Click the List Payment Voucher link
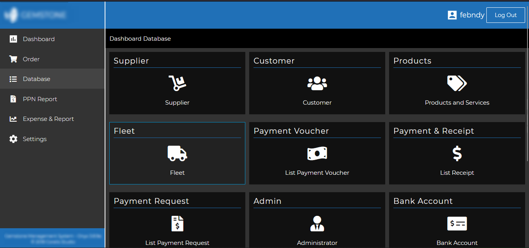 (x=317, y=173)
